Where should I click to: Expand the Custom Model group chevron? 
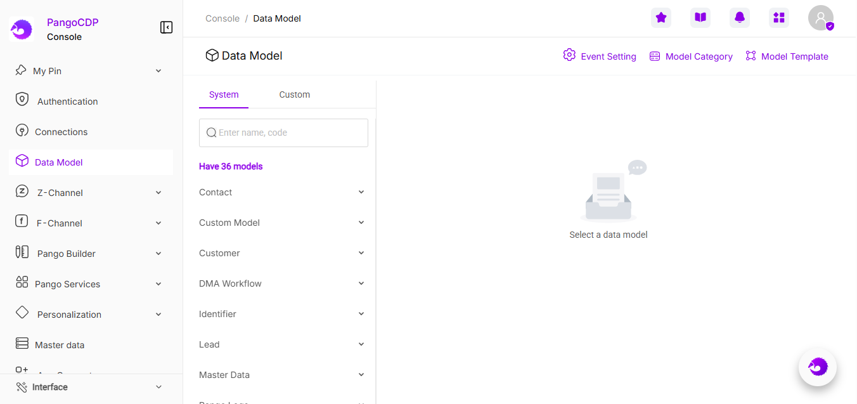(x=361, y=223)
